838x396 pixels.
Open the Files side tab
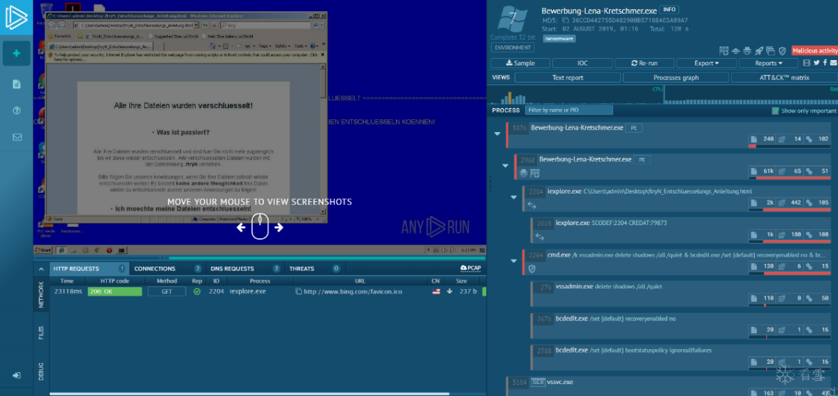[x=41, y=333]
